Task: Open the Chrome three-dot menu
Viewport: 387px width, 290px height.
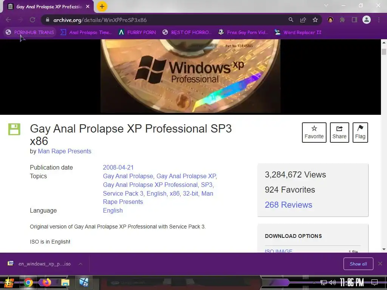Action: click(379, 20)
